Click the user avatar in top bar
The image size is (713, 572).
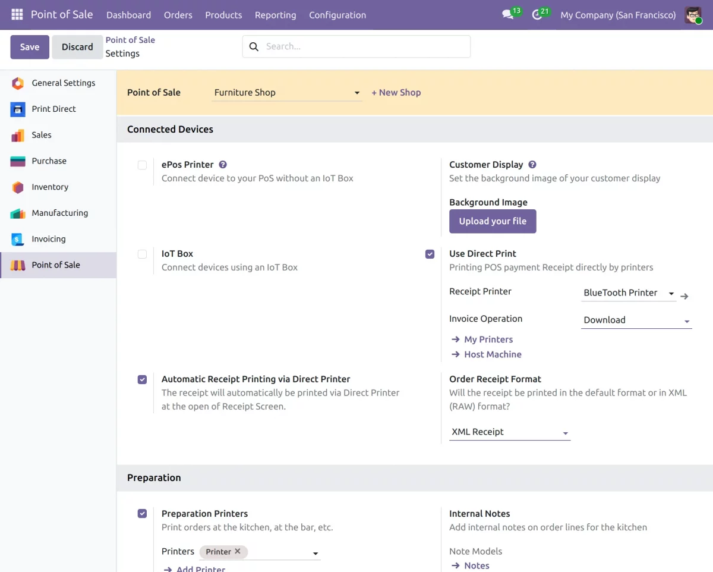coord(693,15)
